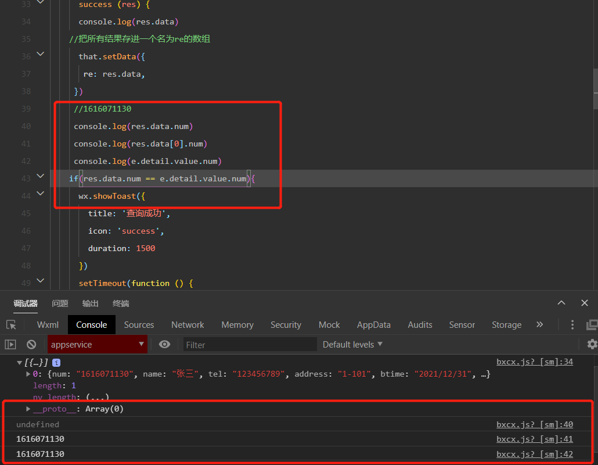
Task: Collapse the code fold at line 36
Action: pos(41,54)
